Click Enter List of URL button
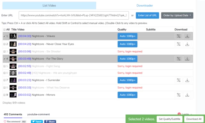Viewport: 205px width, 123px height. (x=147, y=15)
